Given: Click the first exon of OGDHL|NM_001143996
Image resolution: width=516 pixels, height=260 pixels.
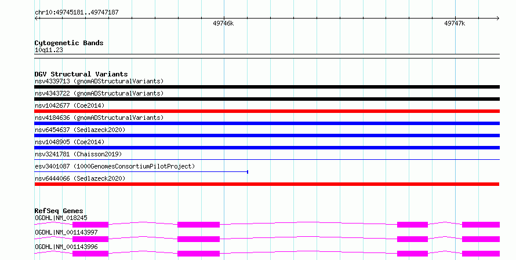Looking at the screenshot, I should 90,254.
